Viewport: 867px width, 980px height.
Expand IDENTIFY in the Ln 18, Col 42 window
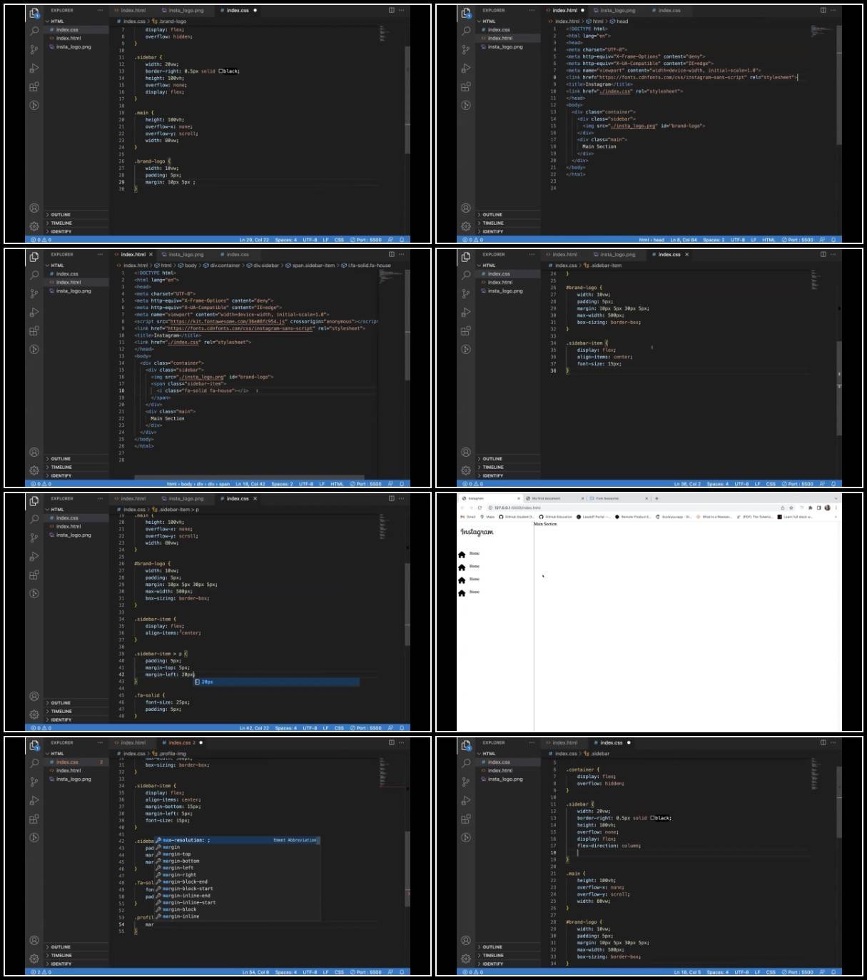[77, 476]
